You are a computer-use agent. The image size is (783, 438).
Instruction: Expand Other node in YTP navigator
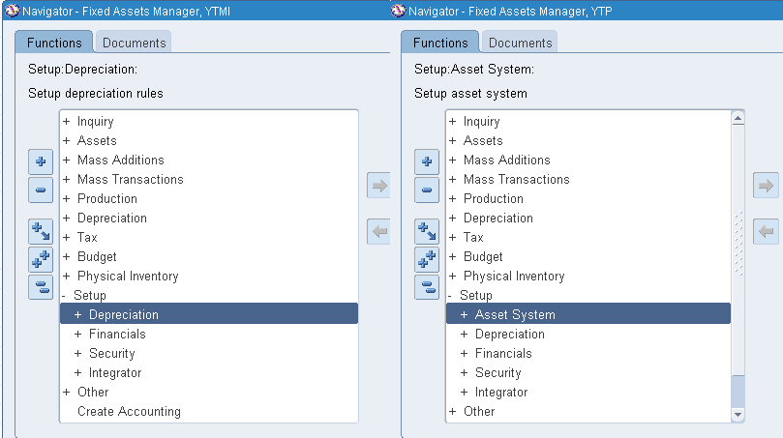[x=452, y=412]
